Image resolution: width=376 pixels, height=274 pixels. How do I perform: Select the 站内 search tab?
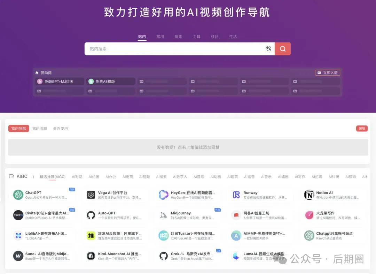[142, 37]
